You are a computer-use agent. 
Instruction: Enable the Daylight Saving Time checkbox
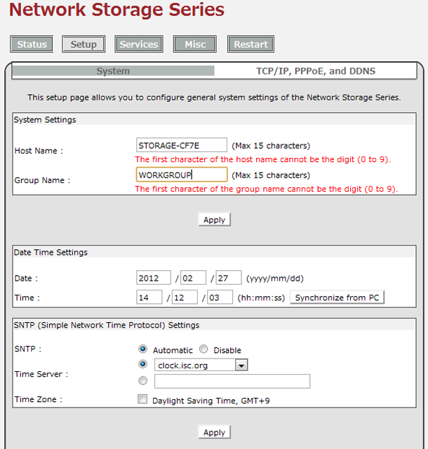pos(143,400)
